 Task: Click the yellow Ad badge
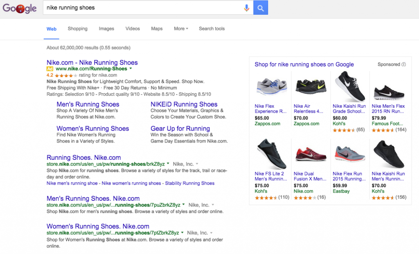tap(50, 69)
